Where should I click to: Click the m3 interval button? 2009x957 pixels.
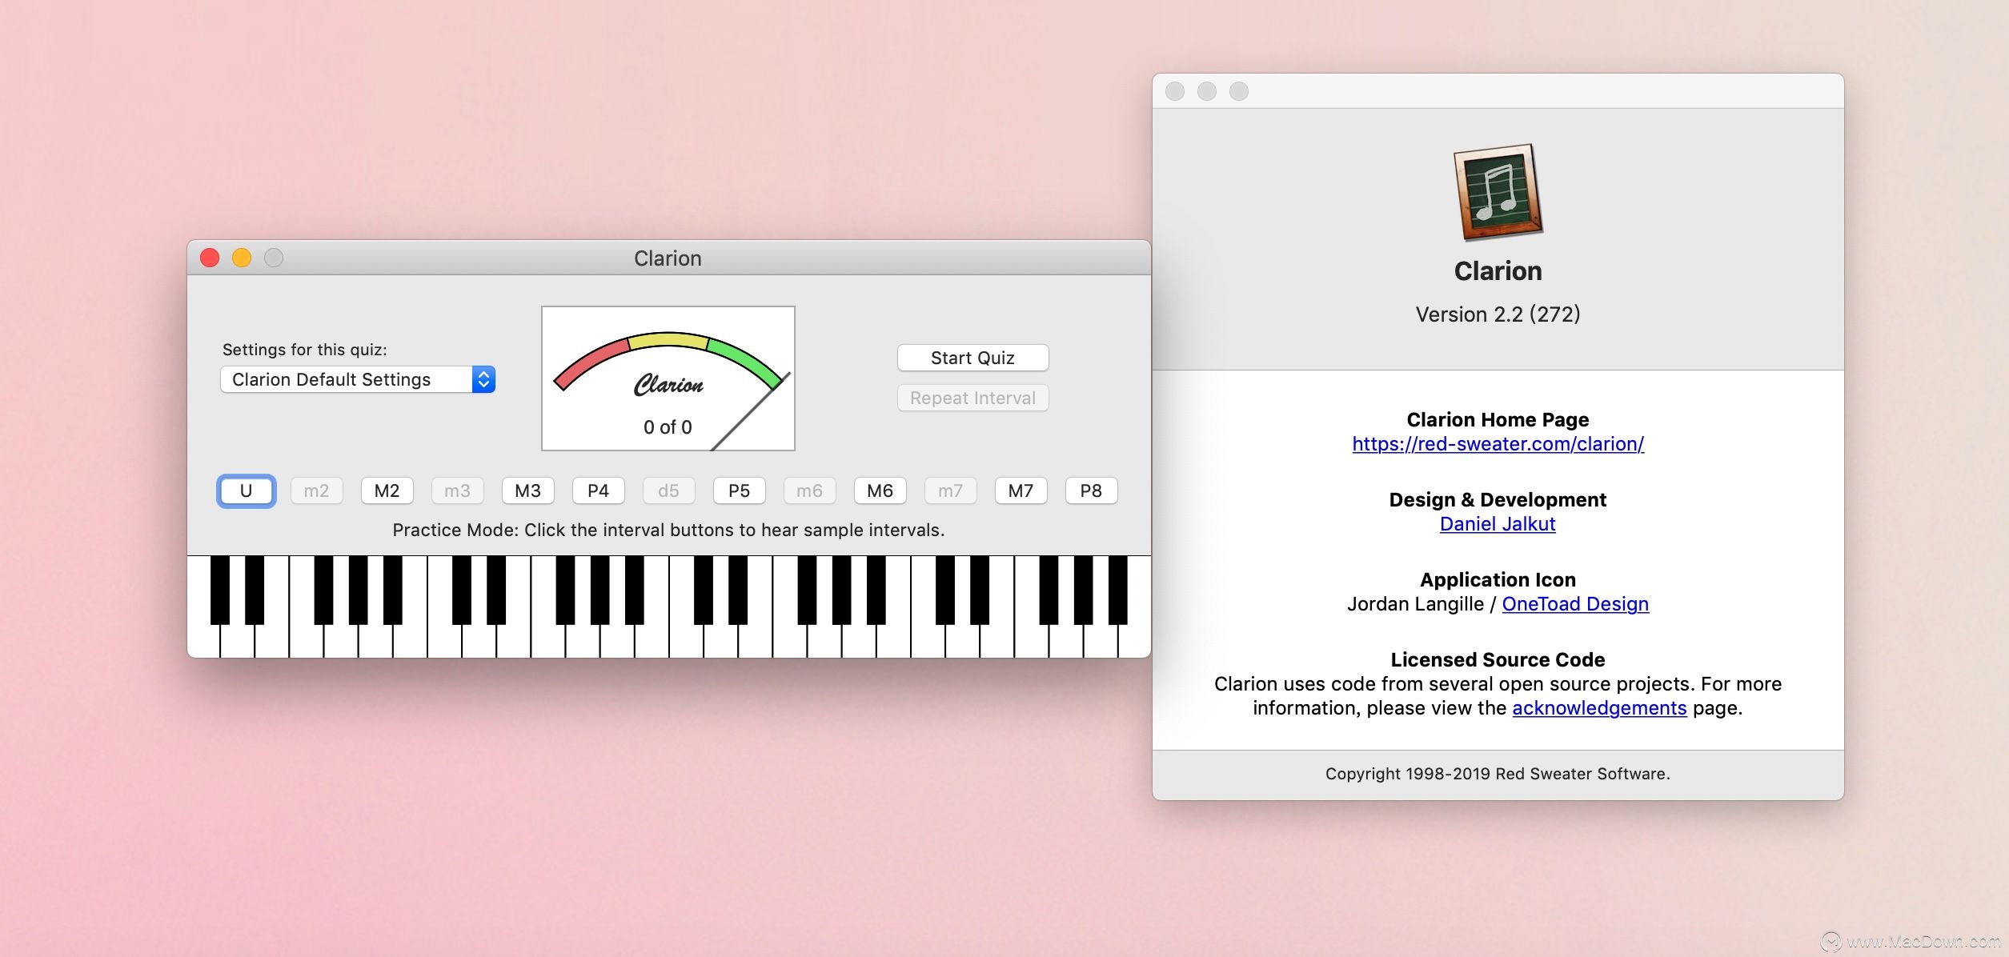click(457, 491)
